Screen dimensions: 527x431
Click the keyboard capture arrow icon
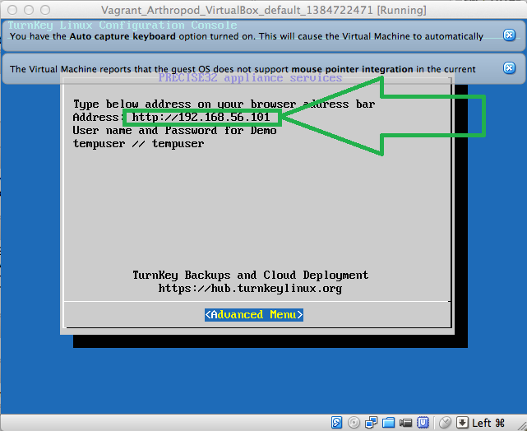tap(462, 422)
